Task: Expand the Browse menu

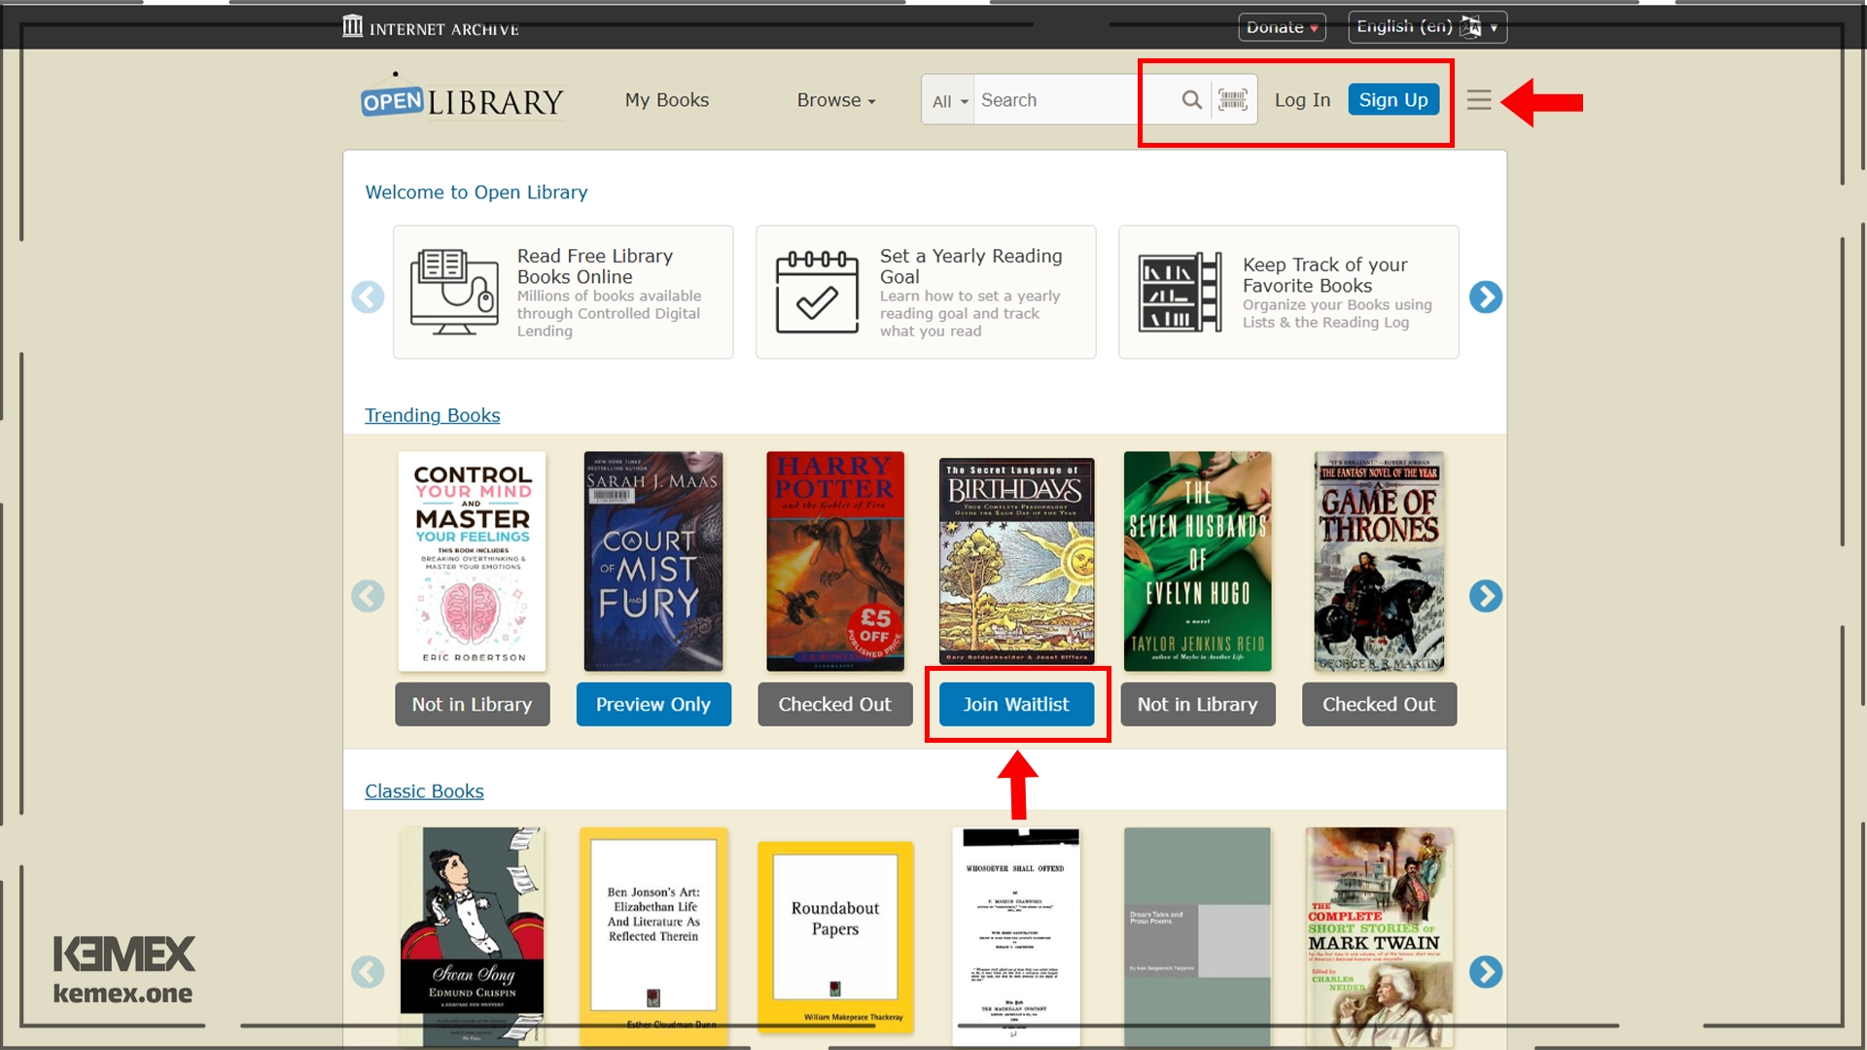Action: point(836,100)
